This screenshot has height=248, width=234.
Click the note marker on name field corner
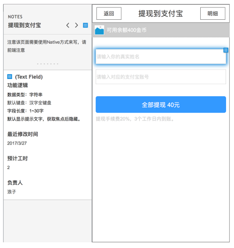pos(226,50)
